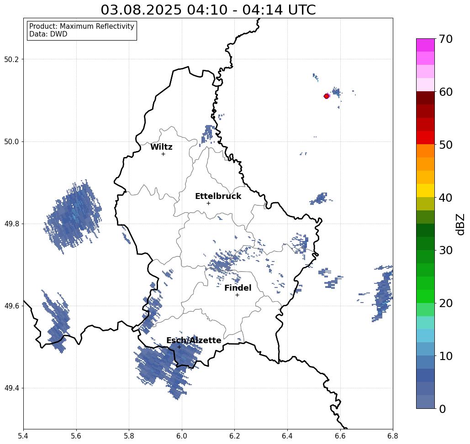Click the colorbar tick label 60
The image size is (470, 444).
pos(445,92)
